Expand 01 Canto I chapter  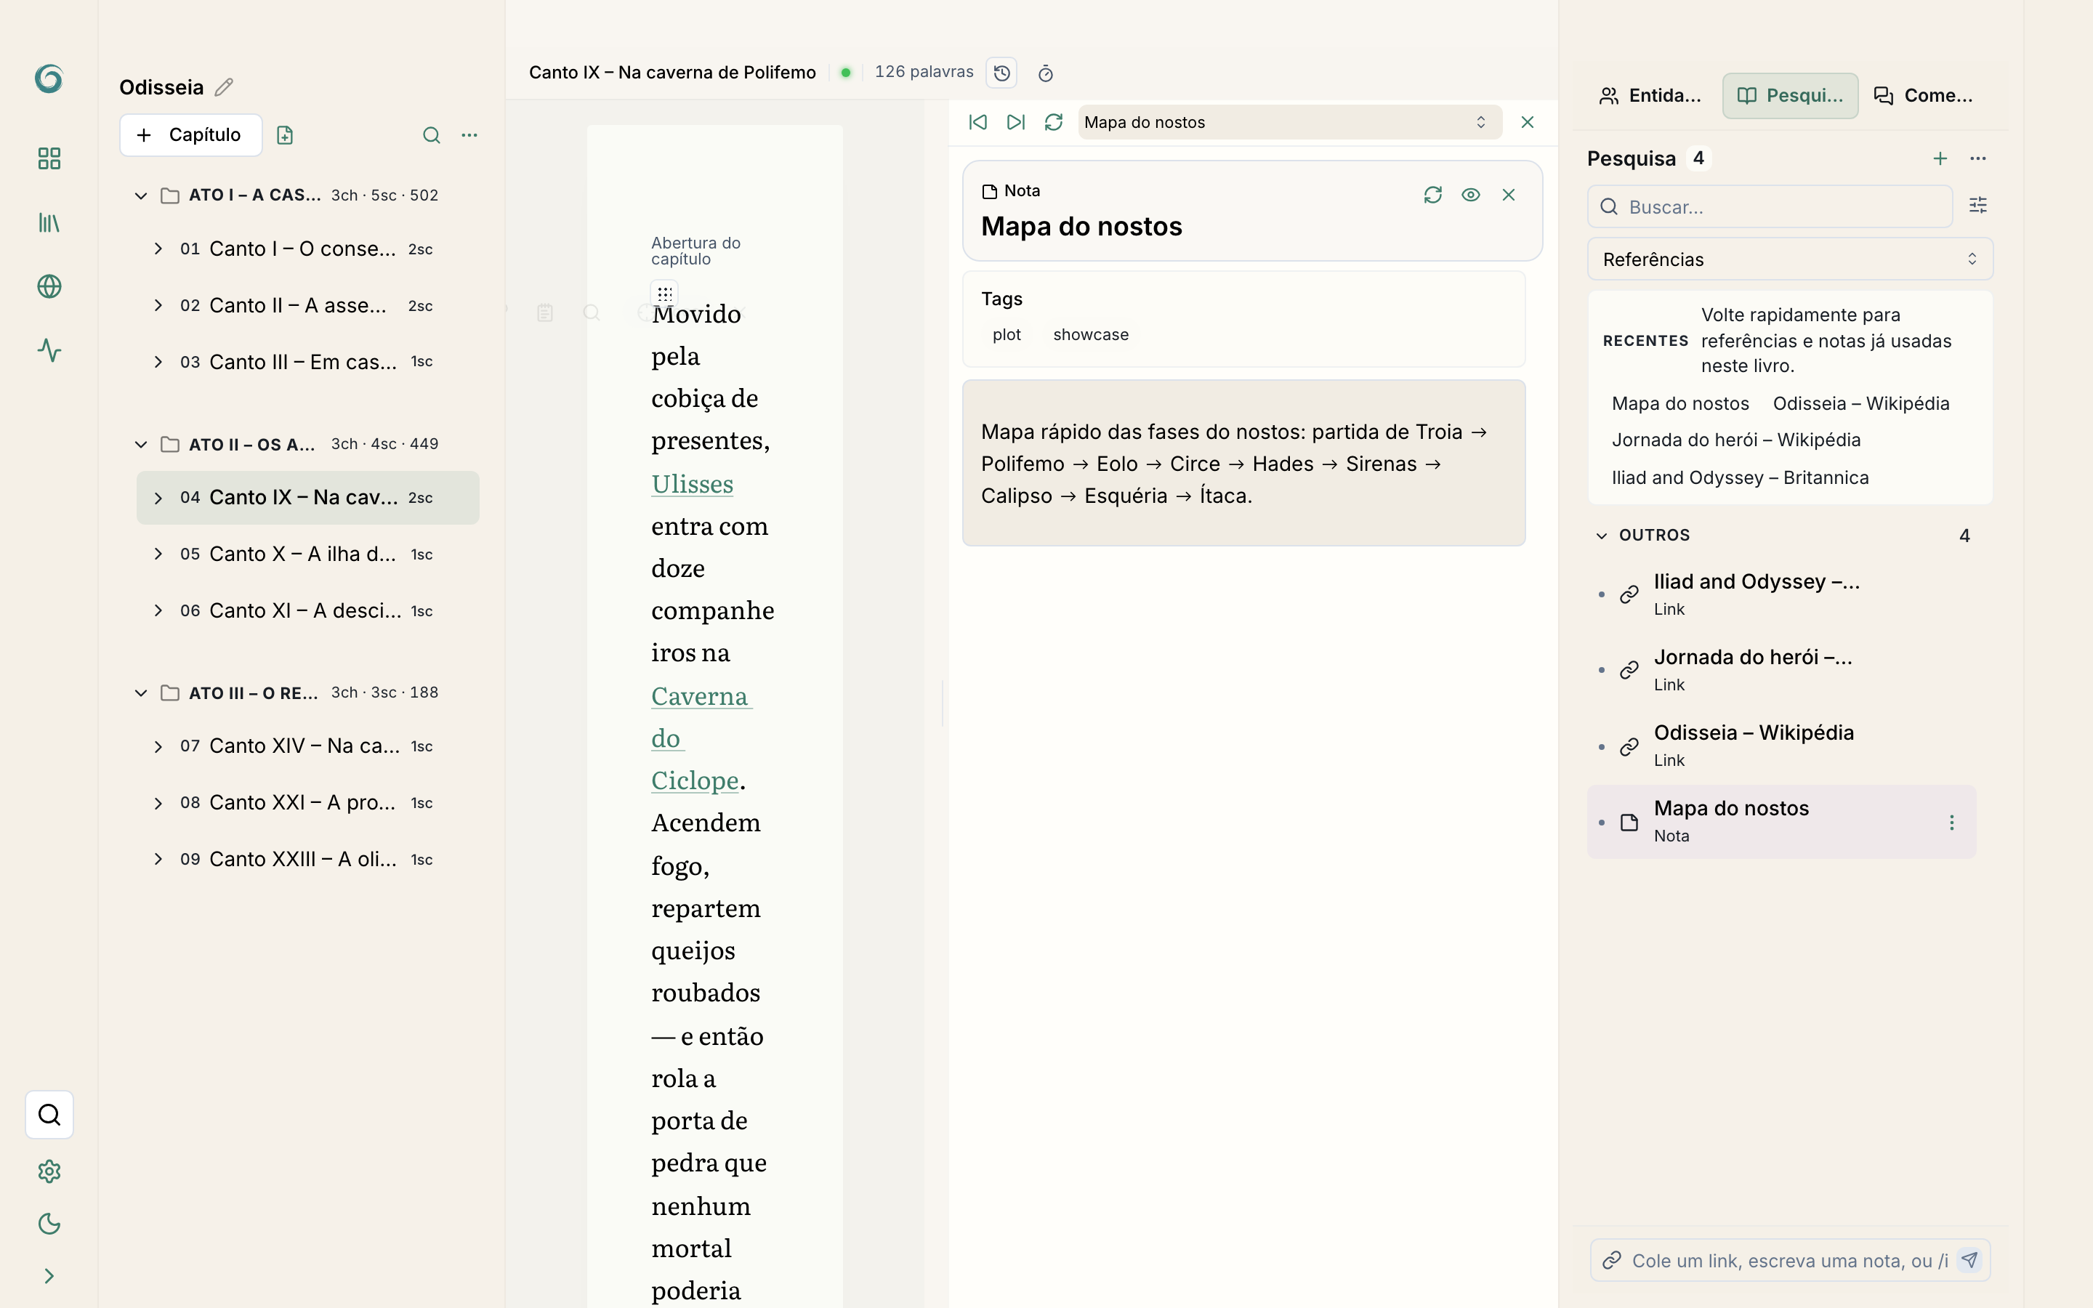pyautogui.click(x=158, y=249)
